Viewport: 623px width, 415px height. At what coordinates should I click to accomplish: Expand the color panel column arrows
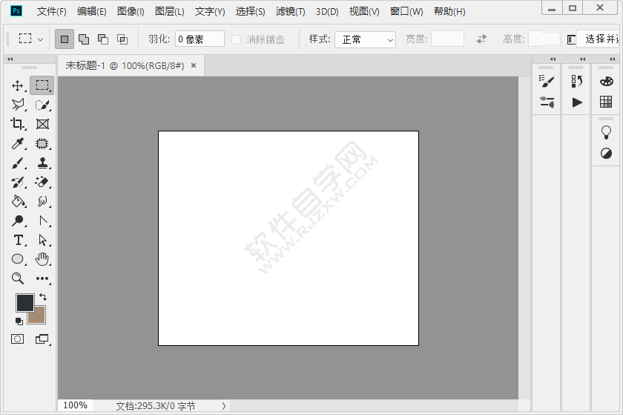[x=613, y=59]
